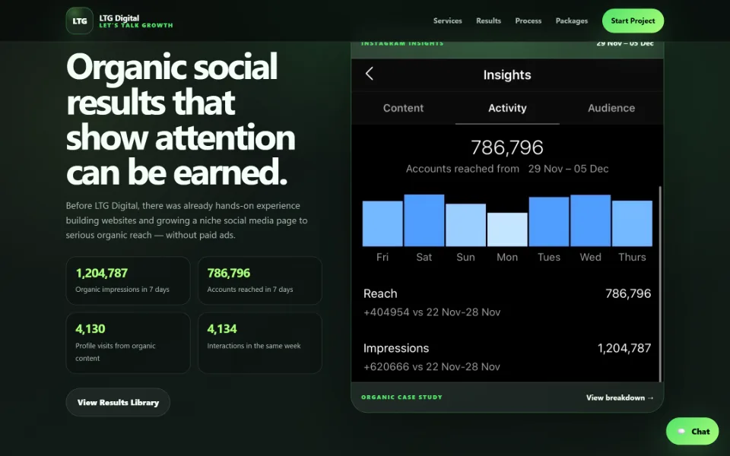Click the 4,134 interactions card
Image resolution: width=730 pixels, height=456 pixels.
[260, 343]
